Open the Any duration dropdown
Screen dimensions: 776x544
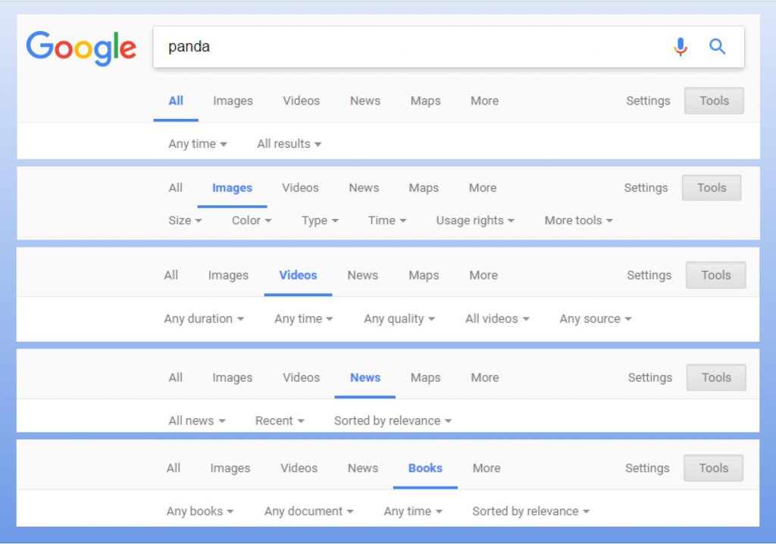204,319
